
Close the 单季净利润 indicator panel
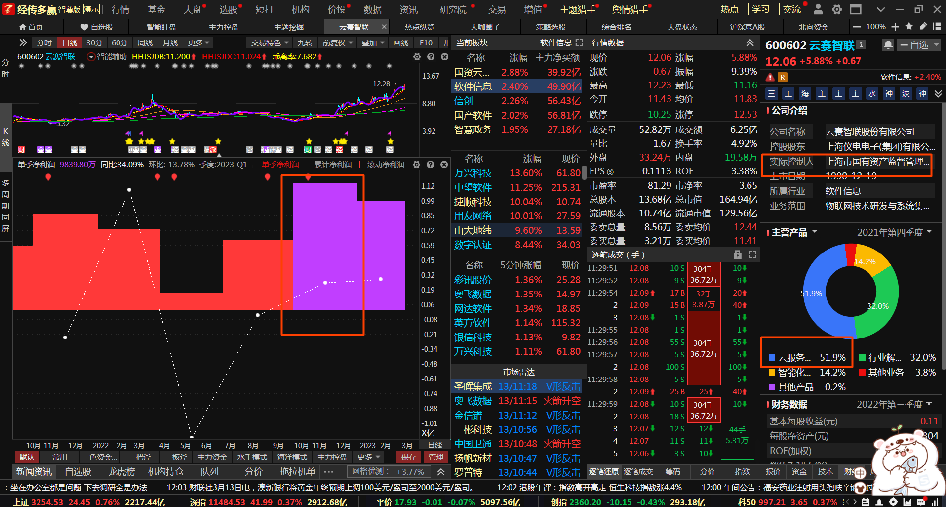[x=444, y=164]
